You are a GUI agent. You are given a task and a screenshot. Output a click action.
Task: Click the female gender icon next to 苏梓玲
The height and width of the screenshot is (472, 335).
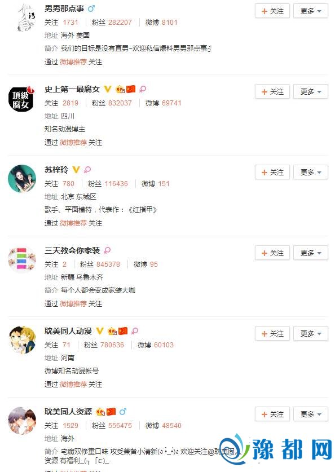tap(87, 170)
